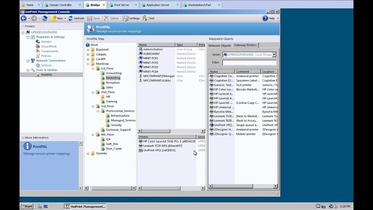This screenshot has width=373, height=210.
Task: Collapse the 1st_Floor folder
Action: coord(93,69)
